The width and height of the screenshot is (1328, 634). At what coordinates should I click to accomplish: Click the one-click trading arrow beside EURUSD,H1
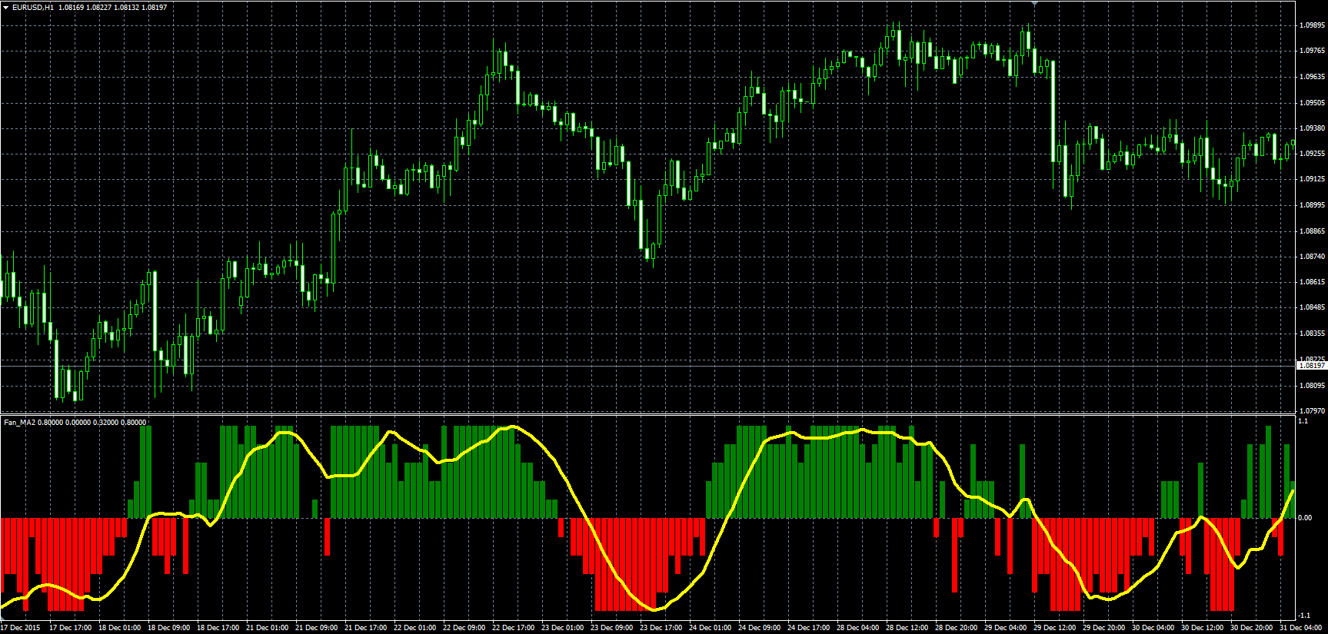coord(6,7)
